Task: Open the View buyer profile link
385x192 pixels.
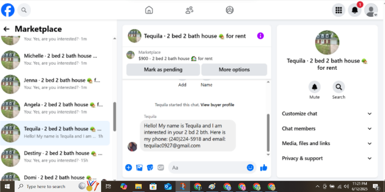Action: [217, 105]
